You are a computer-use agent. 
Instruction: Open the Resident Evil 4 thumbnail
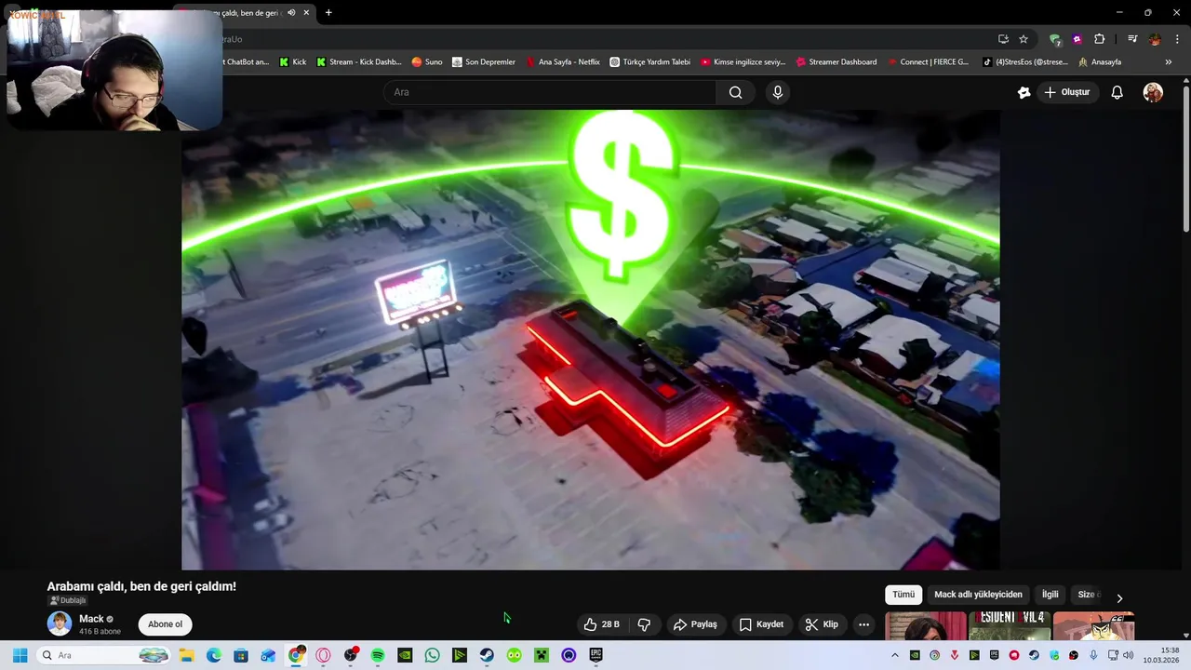tap(1010, 626)
